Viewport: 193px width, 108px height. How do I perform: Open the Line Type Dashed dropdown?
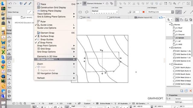(x=105, y=12)
